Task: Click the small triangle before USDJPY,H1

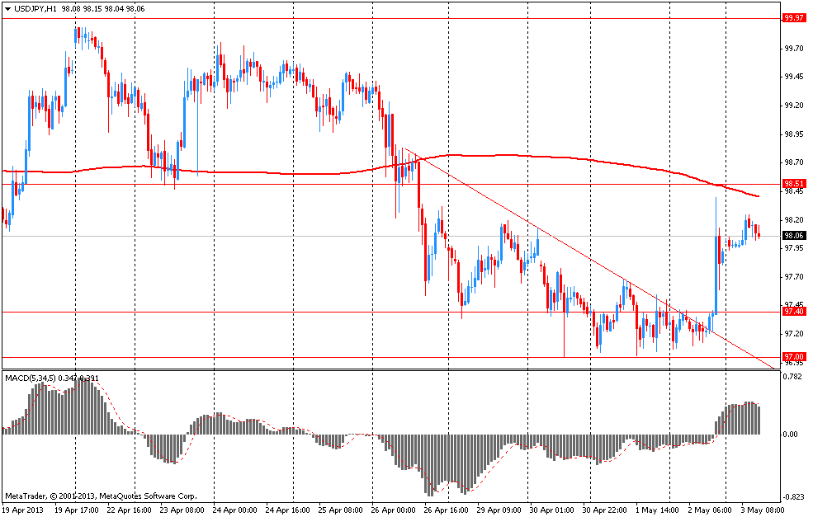Action: tap(7, 9)
